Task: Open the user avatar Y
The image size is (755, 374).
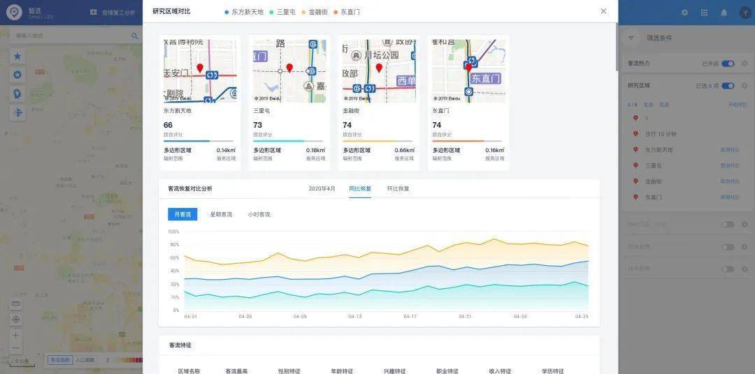Action: [745, 13]
